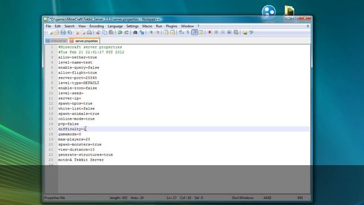Click the Undo green arrow icon
Screen dimensions: 364x205
[120, 32]
